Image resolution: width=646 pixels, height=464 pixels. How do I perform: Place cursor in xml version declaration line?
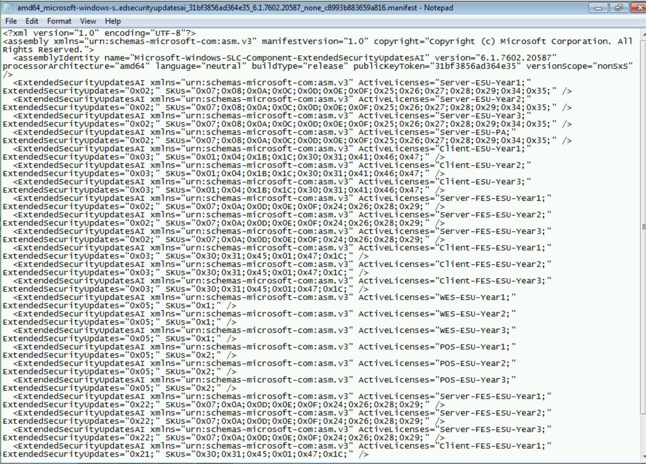(99, 33)
